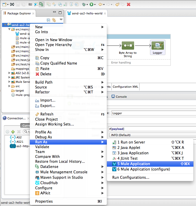Viewport: 196px width, 206px height.
Task: Click the Logger component in flow
Action: [157, 48]
